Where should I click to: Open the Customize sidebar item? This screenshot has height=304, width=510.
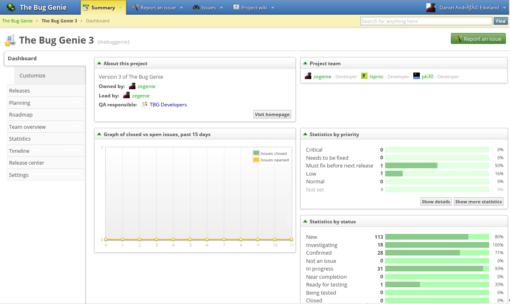pos(50,75)
